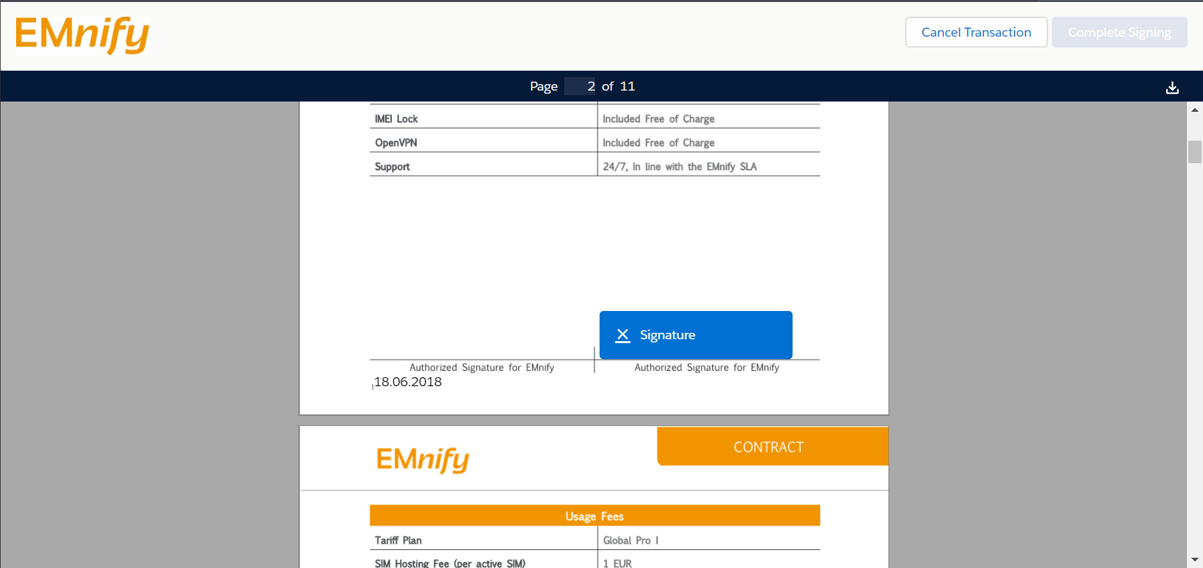Image resolution: width=1203 pixels, height=568 pixels.
Task: Click the EMnify logo on page three
Action: pos(423,460)
